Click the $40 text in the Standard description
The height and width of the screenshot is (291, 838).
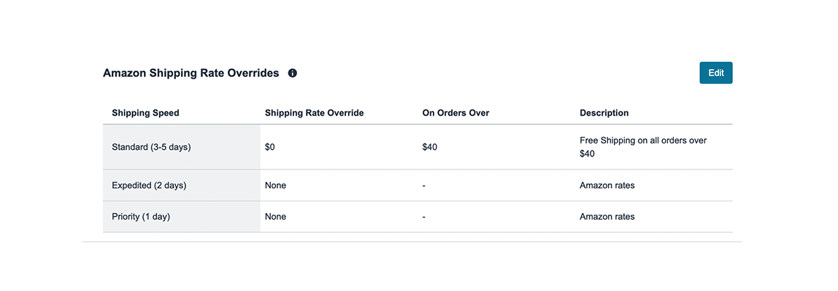click(587, 154)
